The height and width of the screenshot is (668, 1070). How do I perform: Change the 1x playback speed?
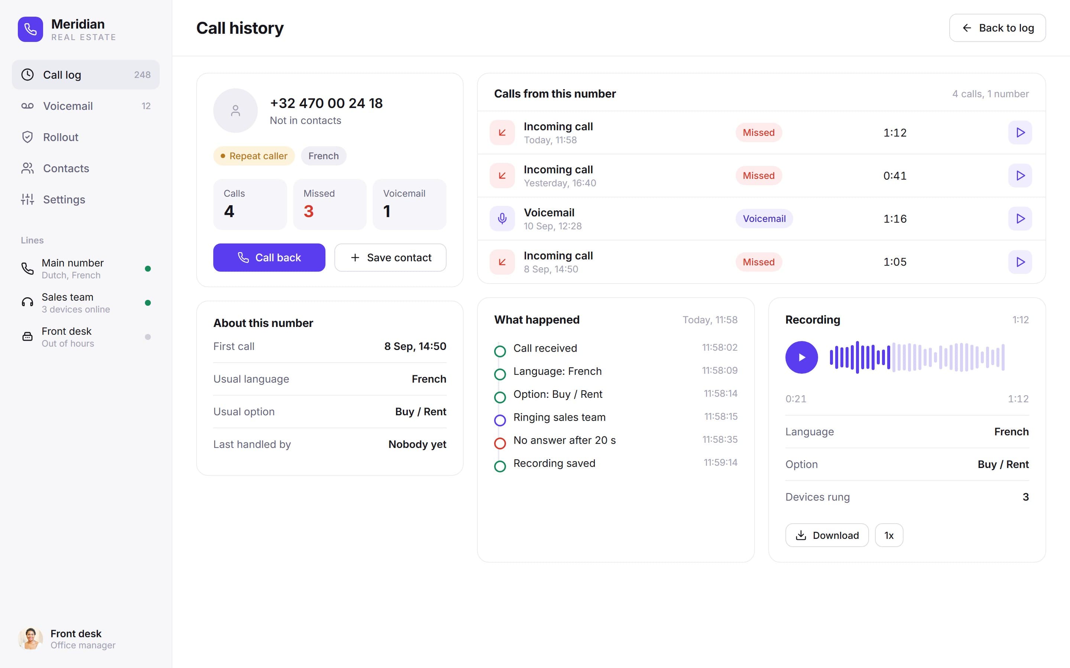(889, 535)
